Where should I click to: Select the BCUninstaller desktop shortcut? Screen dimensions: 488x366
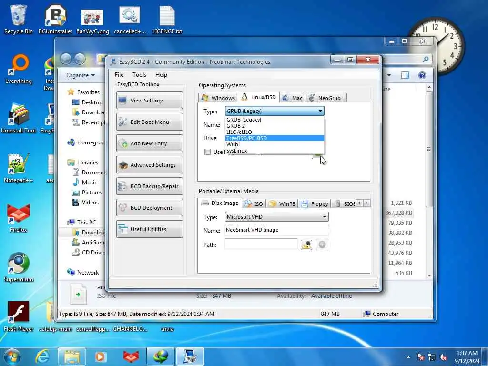click(55, 19)
